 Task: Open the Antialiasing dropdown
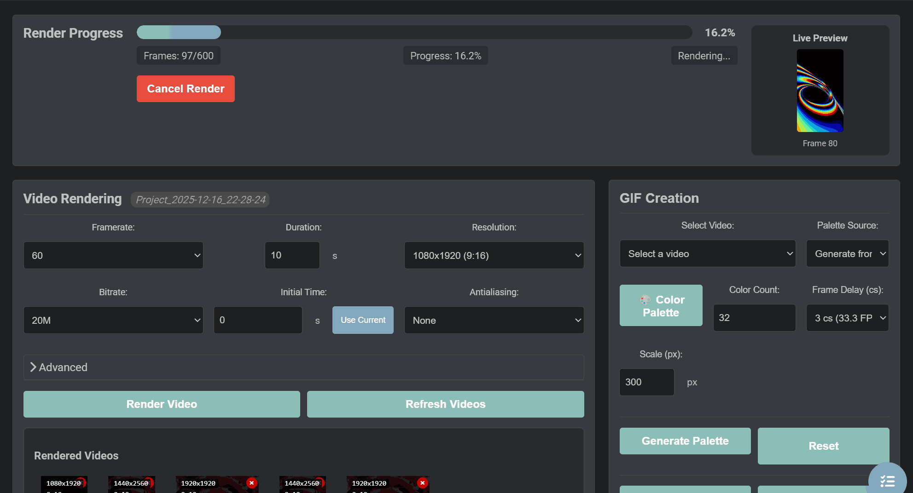(x=494, y=320)
